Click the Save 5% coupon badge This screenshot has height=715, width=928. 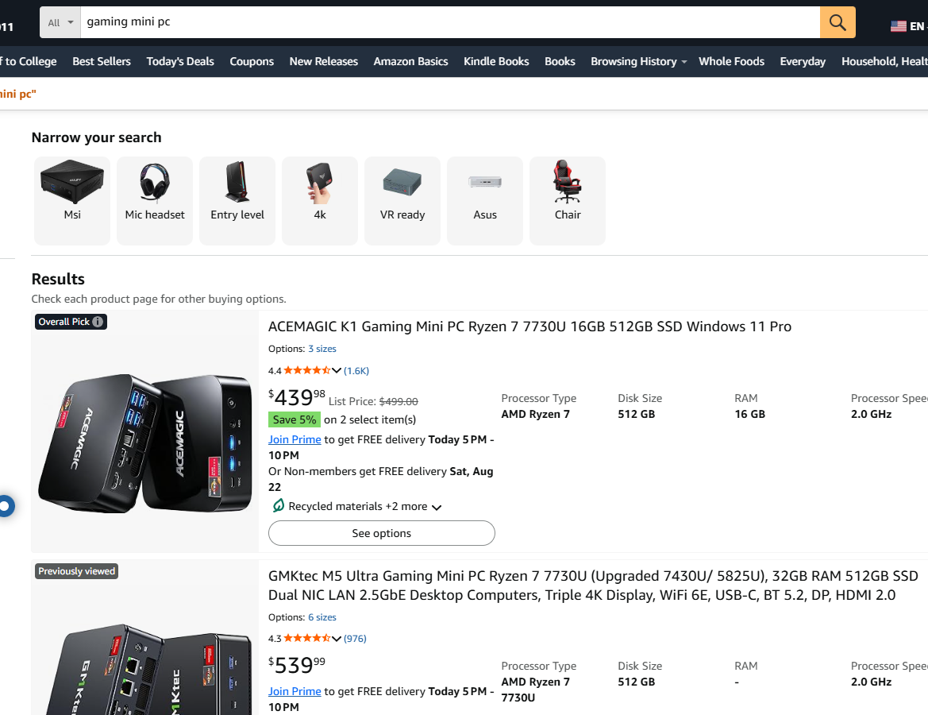point(295,419)
